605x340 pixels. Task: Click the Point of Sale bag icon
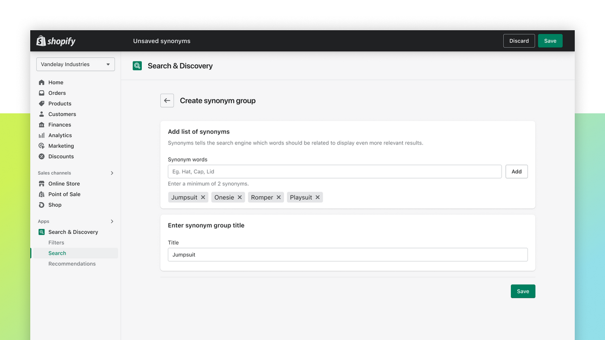42,194
